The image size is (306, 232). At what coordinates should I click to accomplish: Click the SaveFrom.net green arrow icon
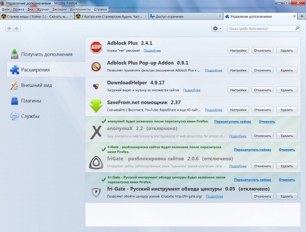click(x=96, y=106)
